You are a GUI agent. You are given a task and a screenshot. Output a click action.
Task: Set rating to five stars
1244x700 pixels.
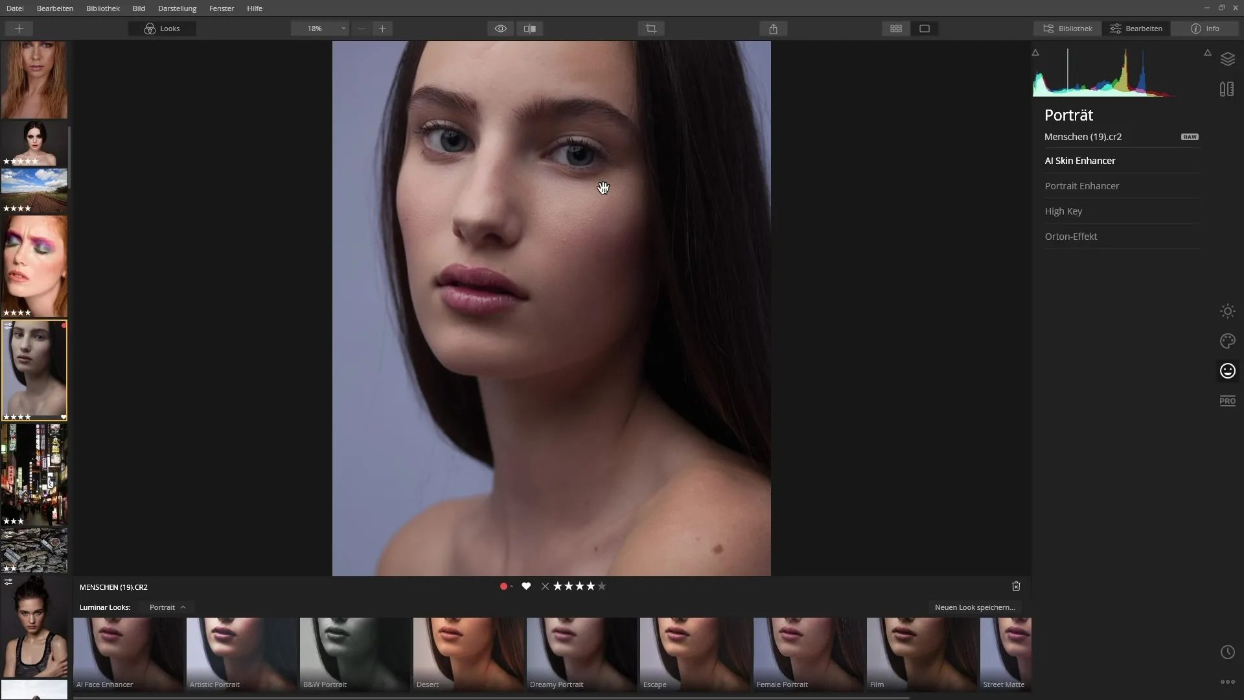(602, 587)
